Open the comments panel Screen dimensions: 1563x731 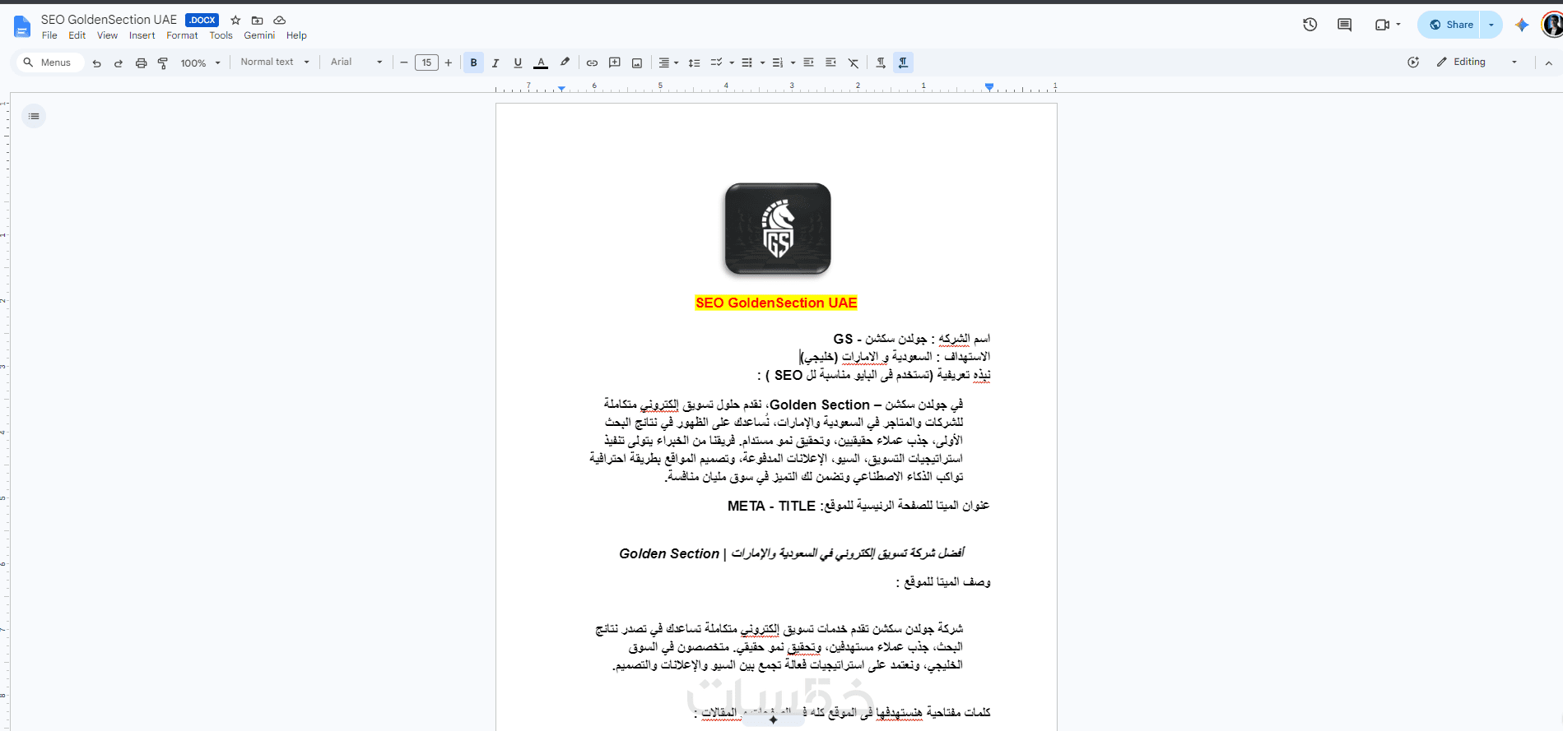1345,25
